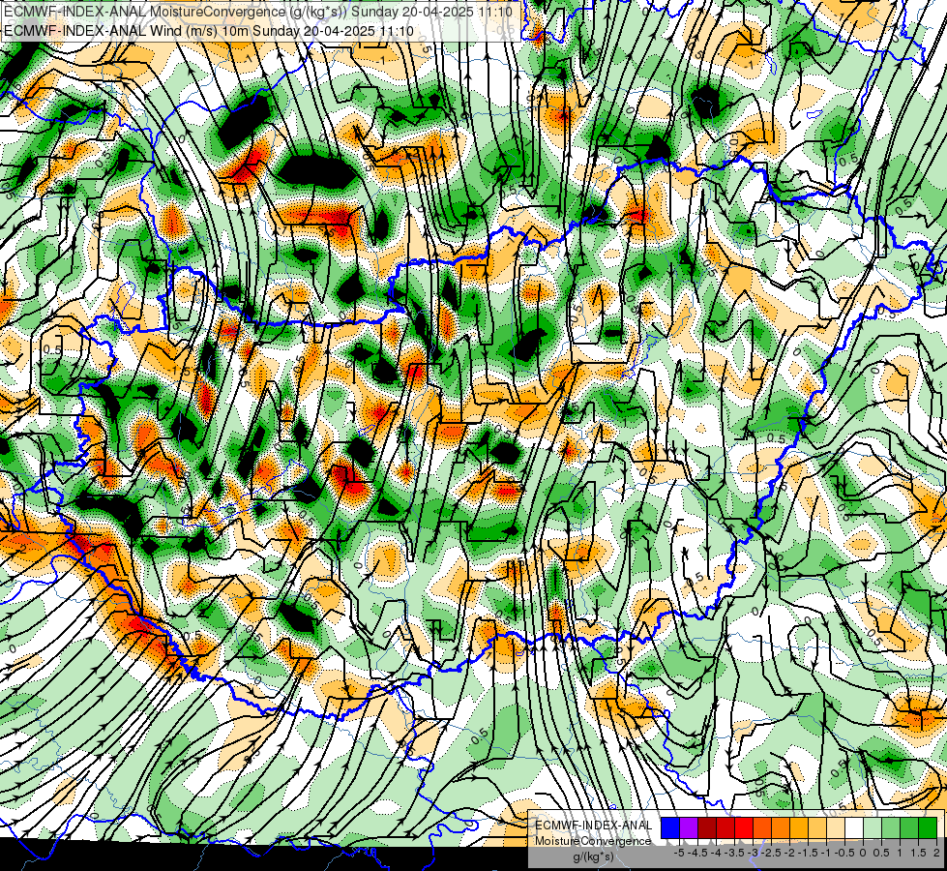
Task: Click the legend tick label -1.5
Action: point(808,853)
